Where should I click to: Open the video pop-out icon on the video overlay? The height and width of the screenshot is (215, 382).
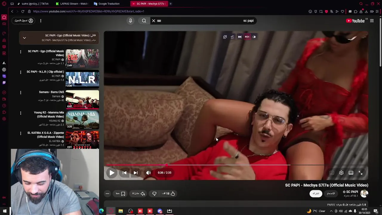(225, 37)
